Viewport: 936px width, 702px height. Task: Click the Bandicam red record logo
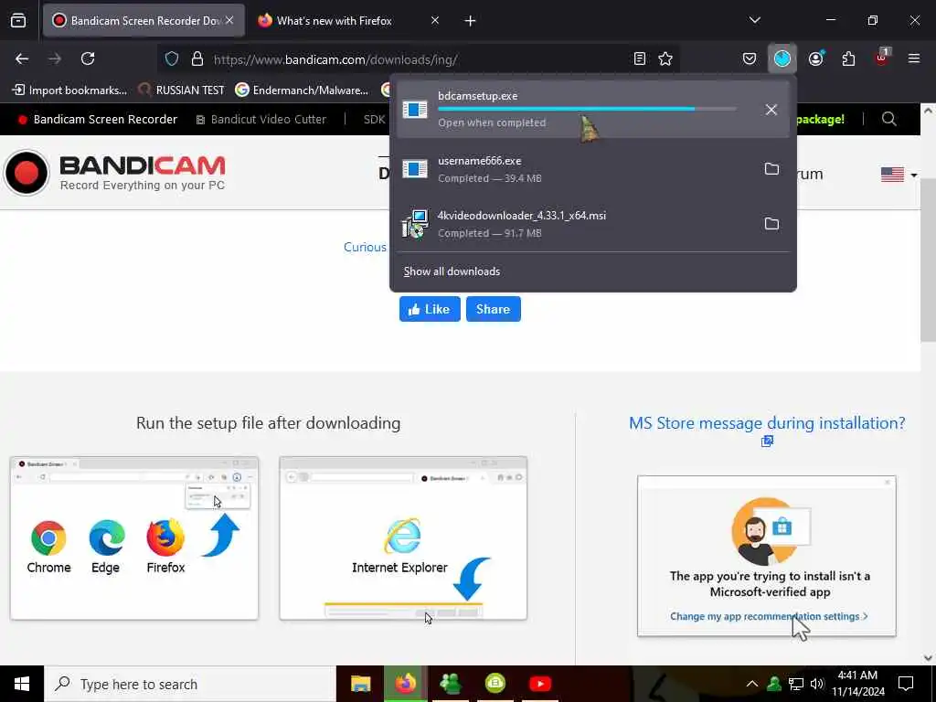click(x=27, y=173)
